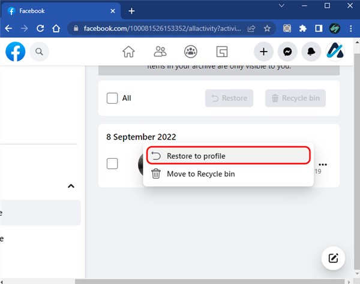Click the Facebook logo
The height and width of the screenshot is (284, 360).
16,52
